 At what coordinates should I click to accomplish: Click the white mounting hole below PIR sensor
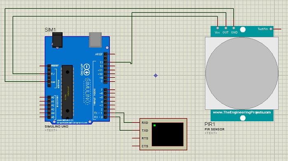point(243,118)
